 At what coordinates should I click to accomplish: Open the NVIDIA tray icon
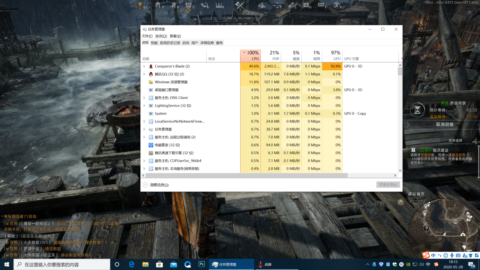pyautogui.click(x=408, y=264)
